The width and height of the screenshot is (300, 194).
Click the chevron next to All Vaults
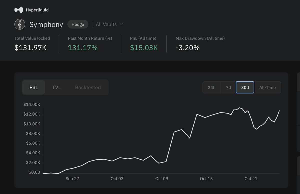click(x=121, y=24)
